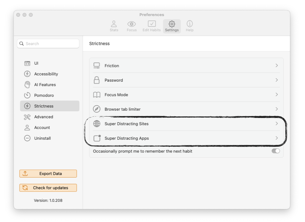Image resolution: width=305 pixels, height=222 pixels.
Task: Click the Password lock icon
Action: [97, 80]
